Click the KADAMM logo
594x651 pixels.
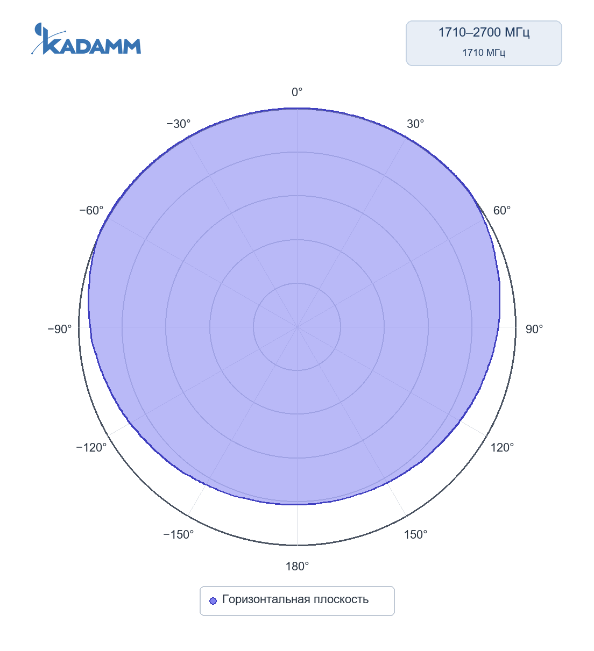pyautogui.click(x=86, y=39)
